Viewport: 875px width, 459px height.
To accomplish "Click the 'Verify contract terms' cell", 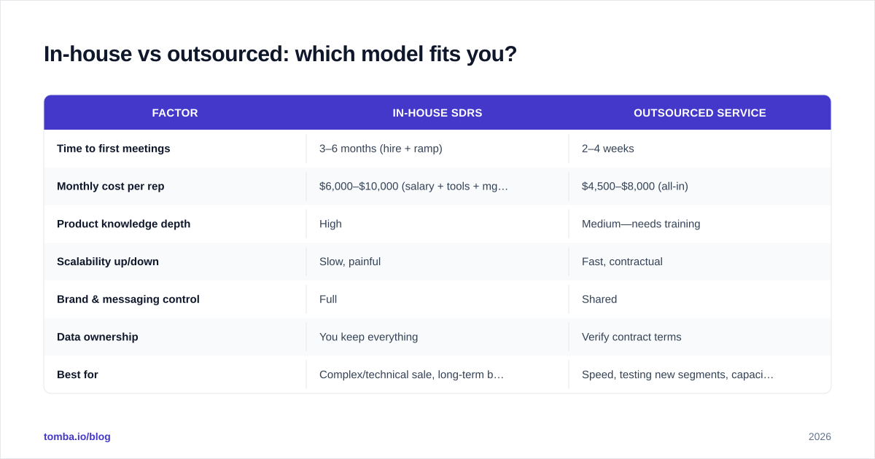I will 700,337.
